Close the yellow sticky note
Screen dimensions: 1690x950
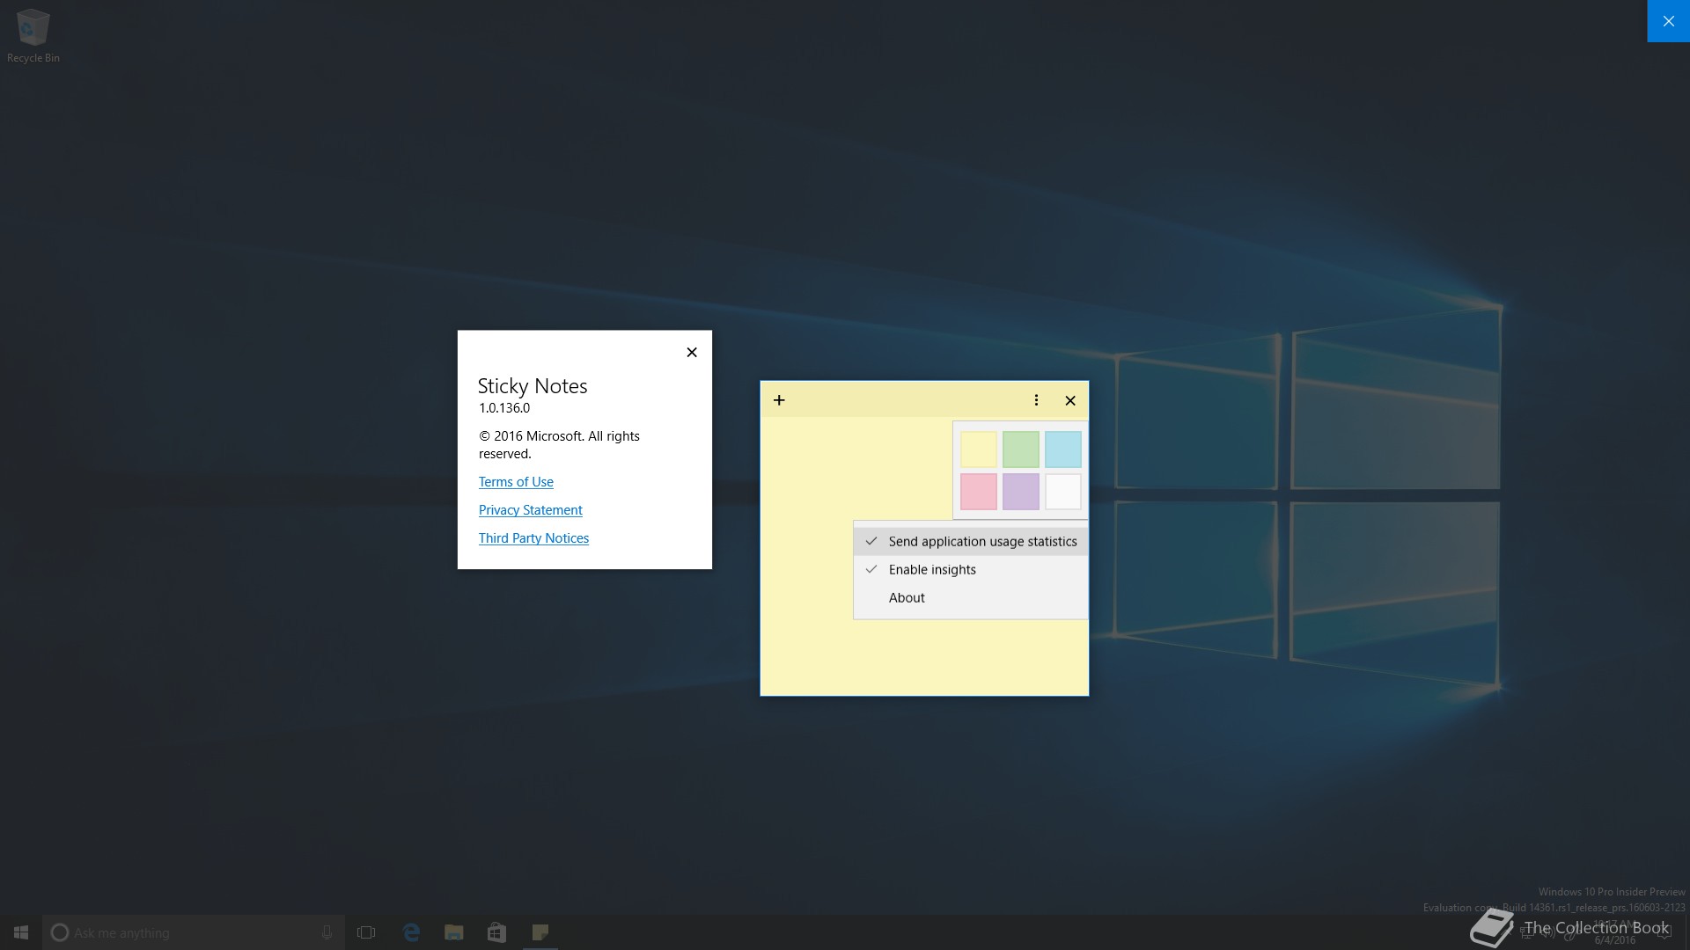[1070, 400]
